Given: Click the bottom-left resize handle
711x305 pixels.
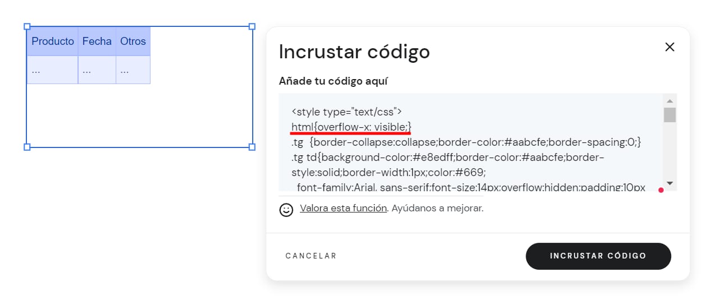Looking at the screenshot, I should point(27,147).
